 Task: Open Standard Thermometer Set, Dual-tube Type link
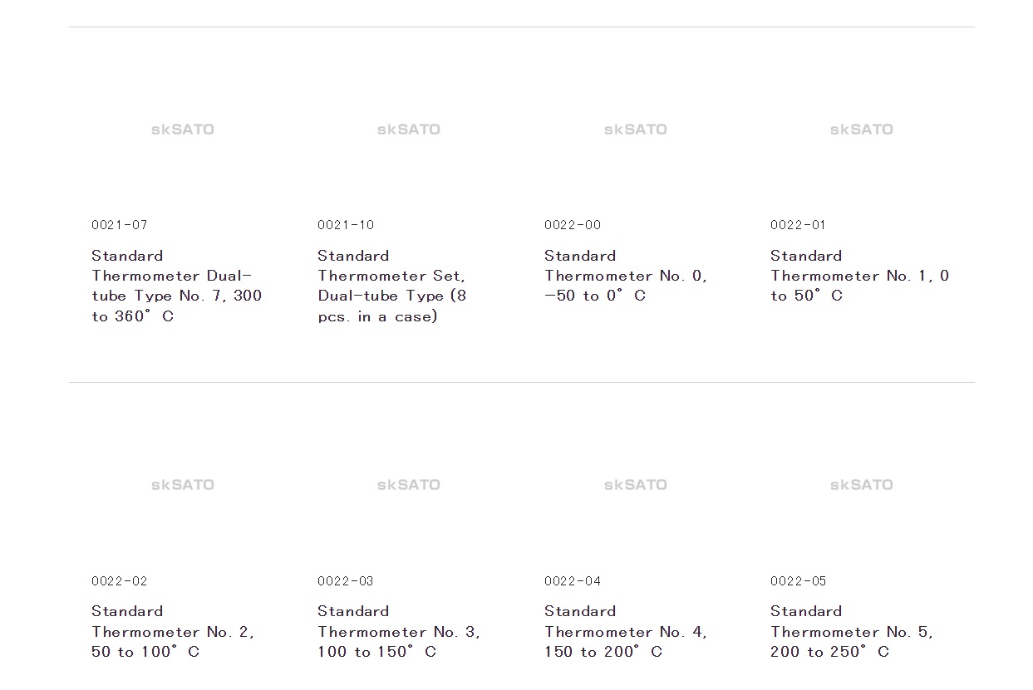tap(392, 286)
